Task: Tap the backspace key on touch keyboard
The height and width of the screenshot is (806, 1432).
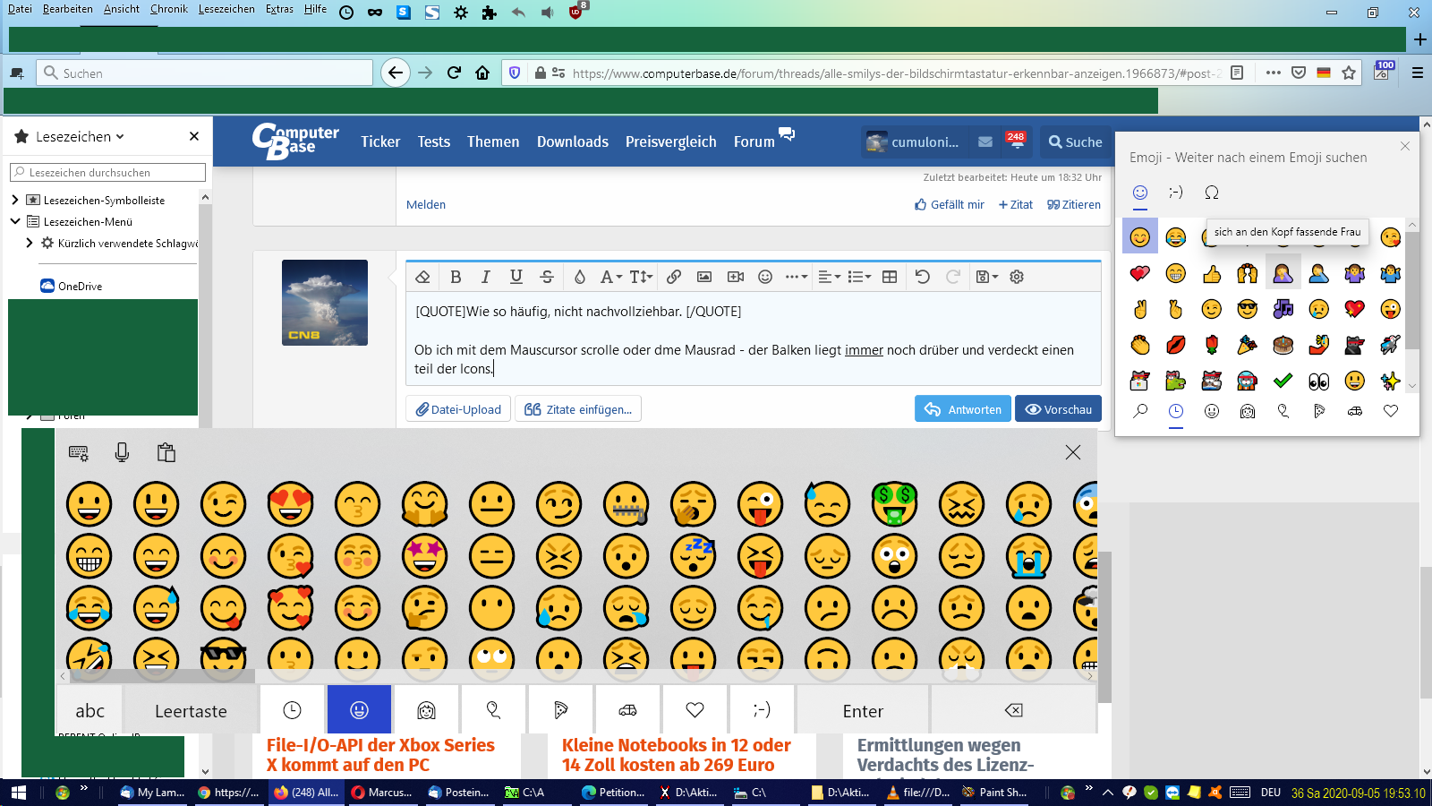Action: pyautogui.click(x=1013, y=710)
